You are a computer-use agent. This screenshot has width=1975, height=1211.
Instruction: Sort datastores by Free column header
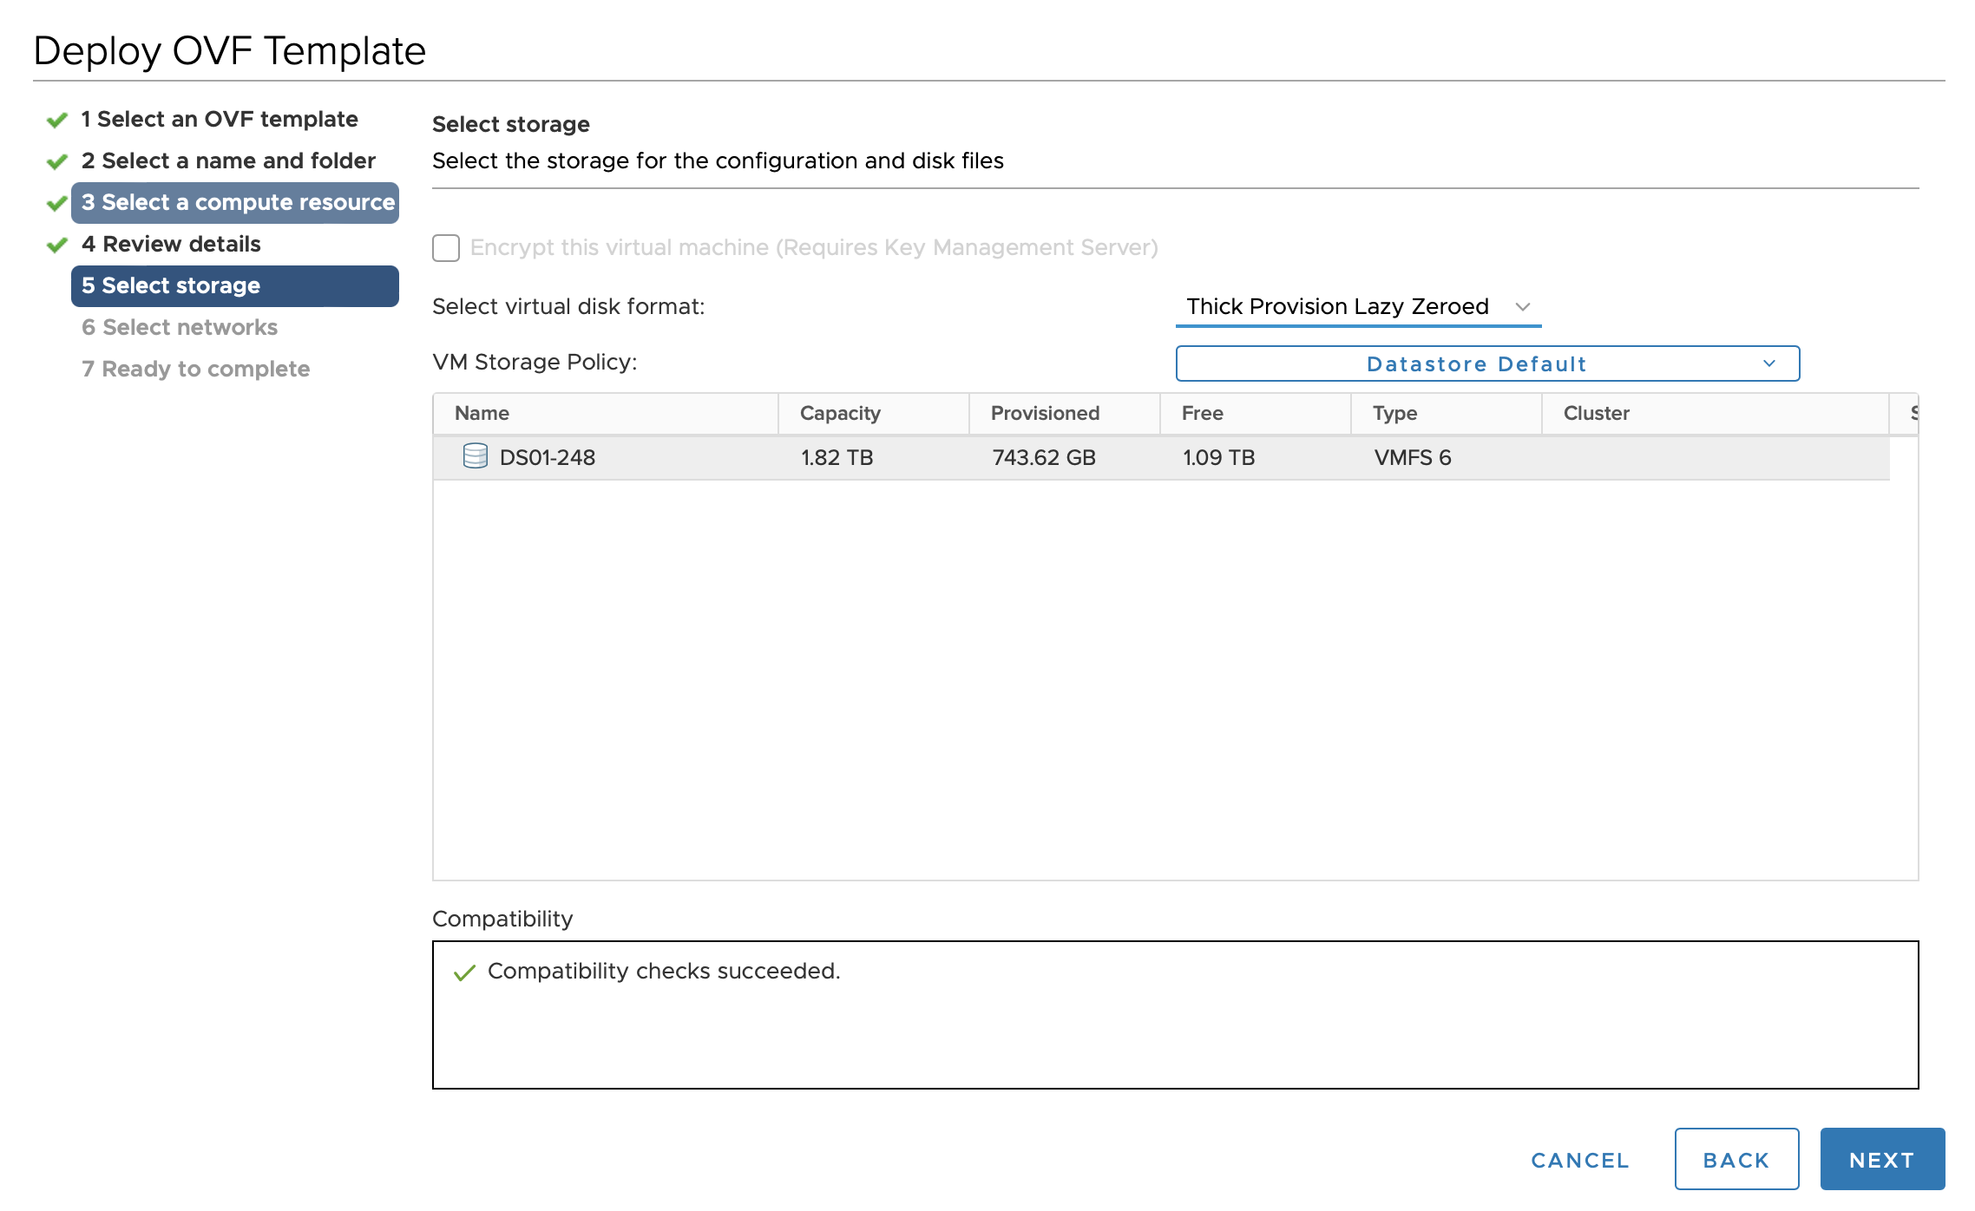coord(1202,414)
